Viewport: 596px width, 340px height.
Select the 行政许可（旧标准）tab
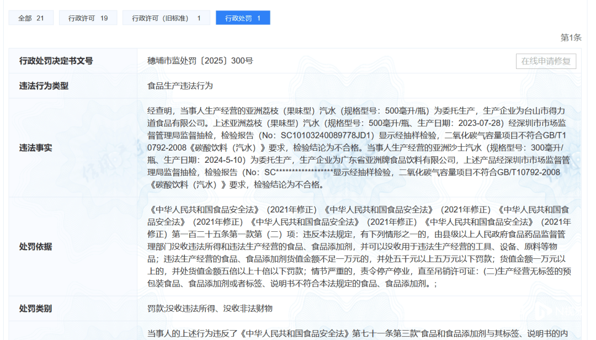pyautogui.click(x=167, y=17)
